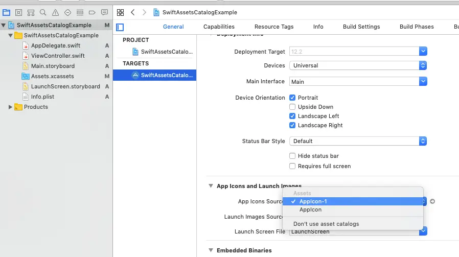Open the Find navigator magnifier icon
Viewport: 459px width, 257px height.
[43, 13]
